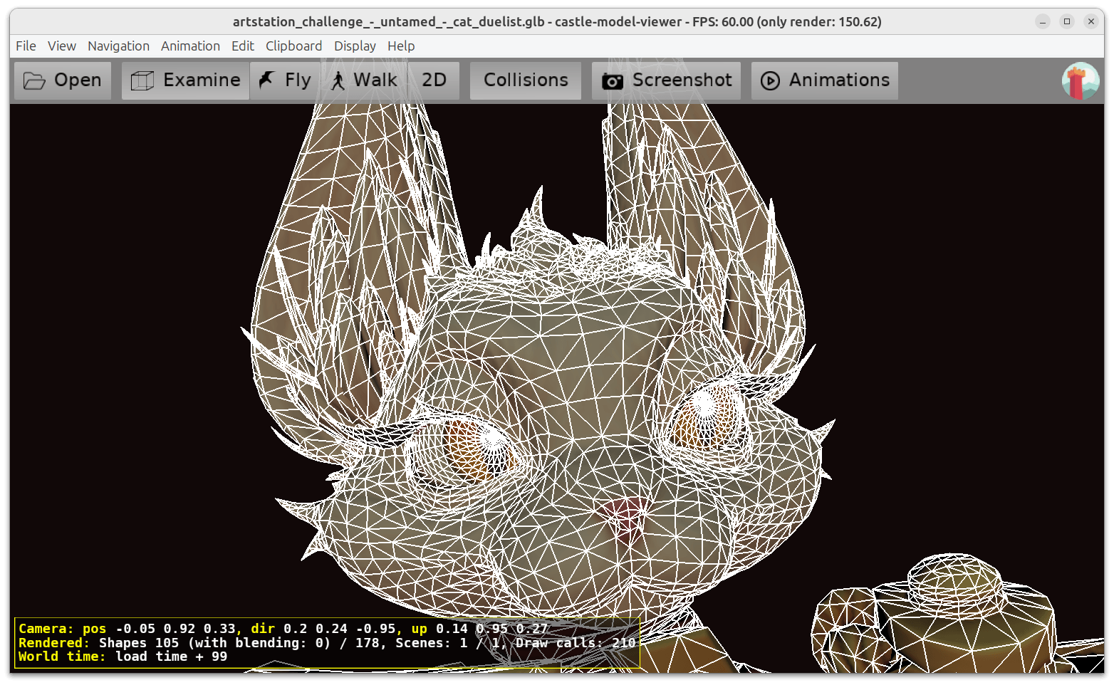Click the Castle Game Engine logo
This screenshot has width=1114, height=685.
click(x=1080, y=80)
